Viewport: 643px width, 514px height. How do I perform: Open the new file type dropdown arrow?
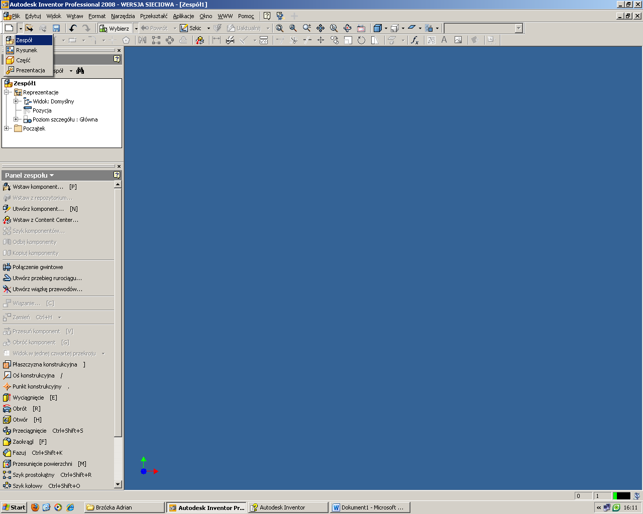point(21,28)
